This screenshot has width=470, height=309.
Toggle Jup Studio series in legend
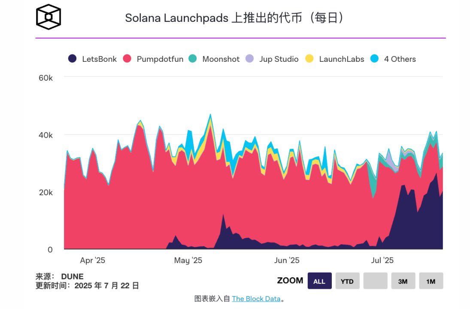[272, 59]
